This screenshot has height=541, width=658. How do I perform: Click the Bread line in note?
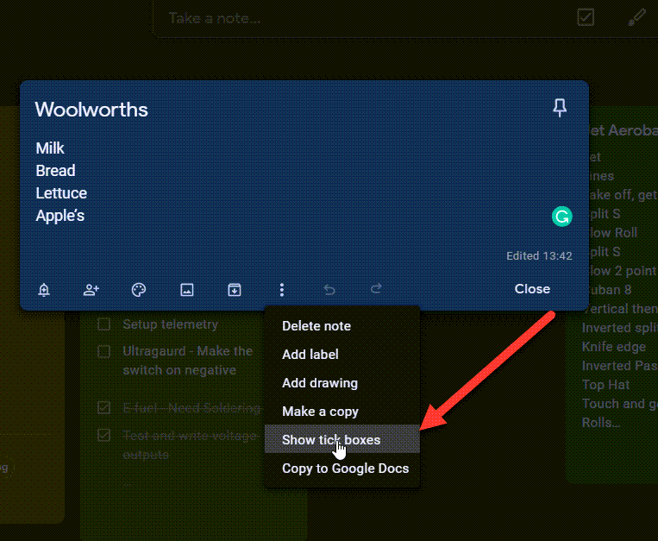tap(55, 171)
